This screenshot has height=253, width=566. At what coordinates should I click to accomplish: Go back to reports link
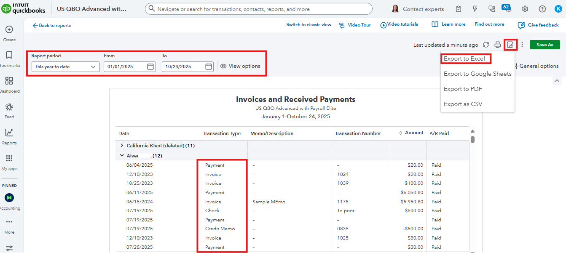(51, 26)
